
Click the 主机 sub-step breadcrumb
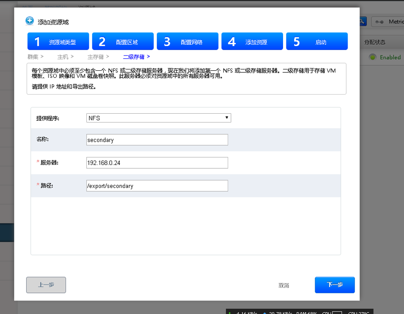point(63,57)
